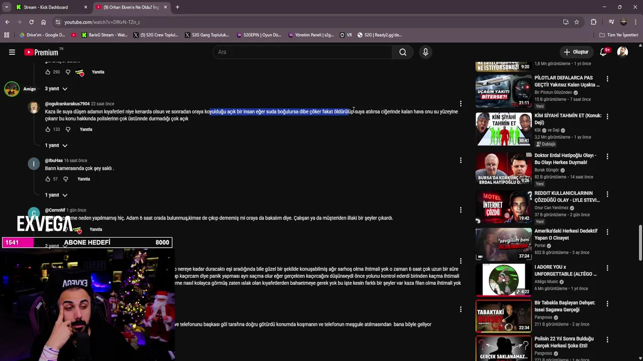Open more options for REDDIT KULLANICILARININ video

(607, 194)
